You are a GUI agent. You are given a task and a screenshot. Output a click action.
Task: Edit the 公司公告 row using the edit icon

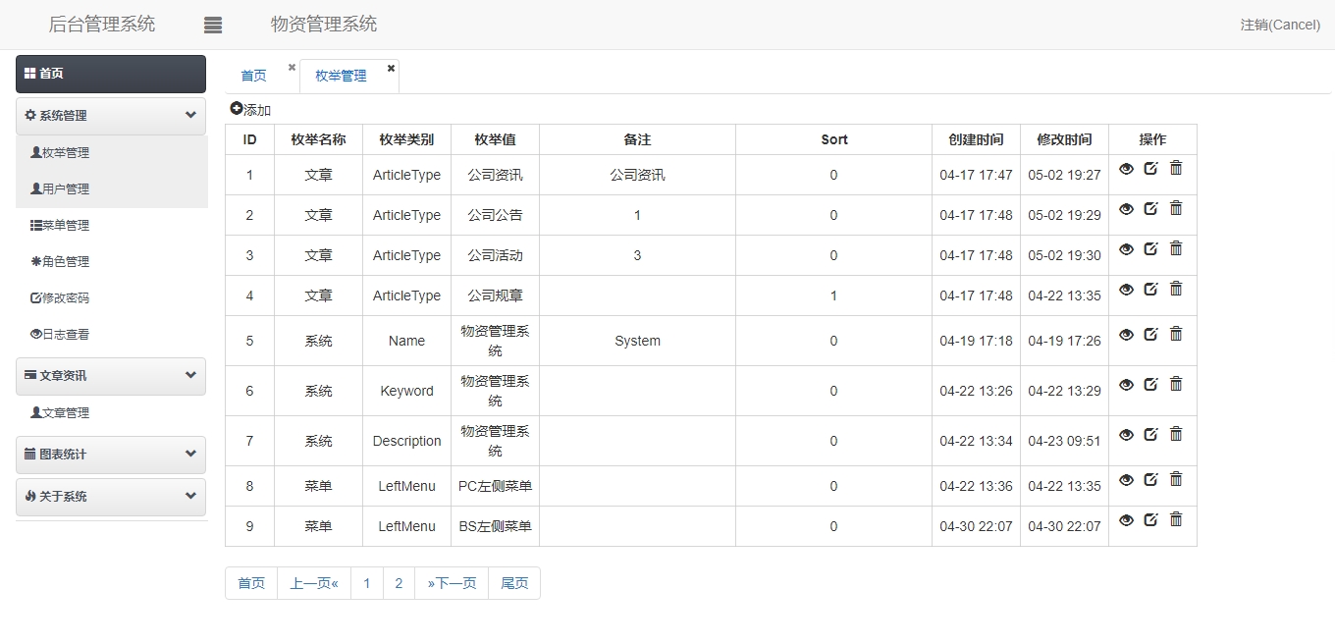pyautogui.click(x=1150, y=208)
